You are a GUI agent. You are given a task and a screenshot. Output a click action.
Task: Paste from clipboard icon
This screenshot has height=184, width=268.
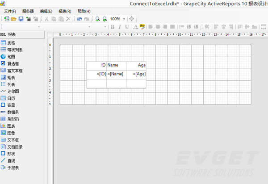61,19
